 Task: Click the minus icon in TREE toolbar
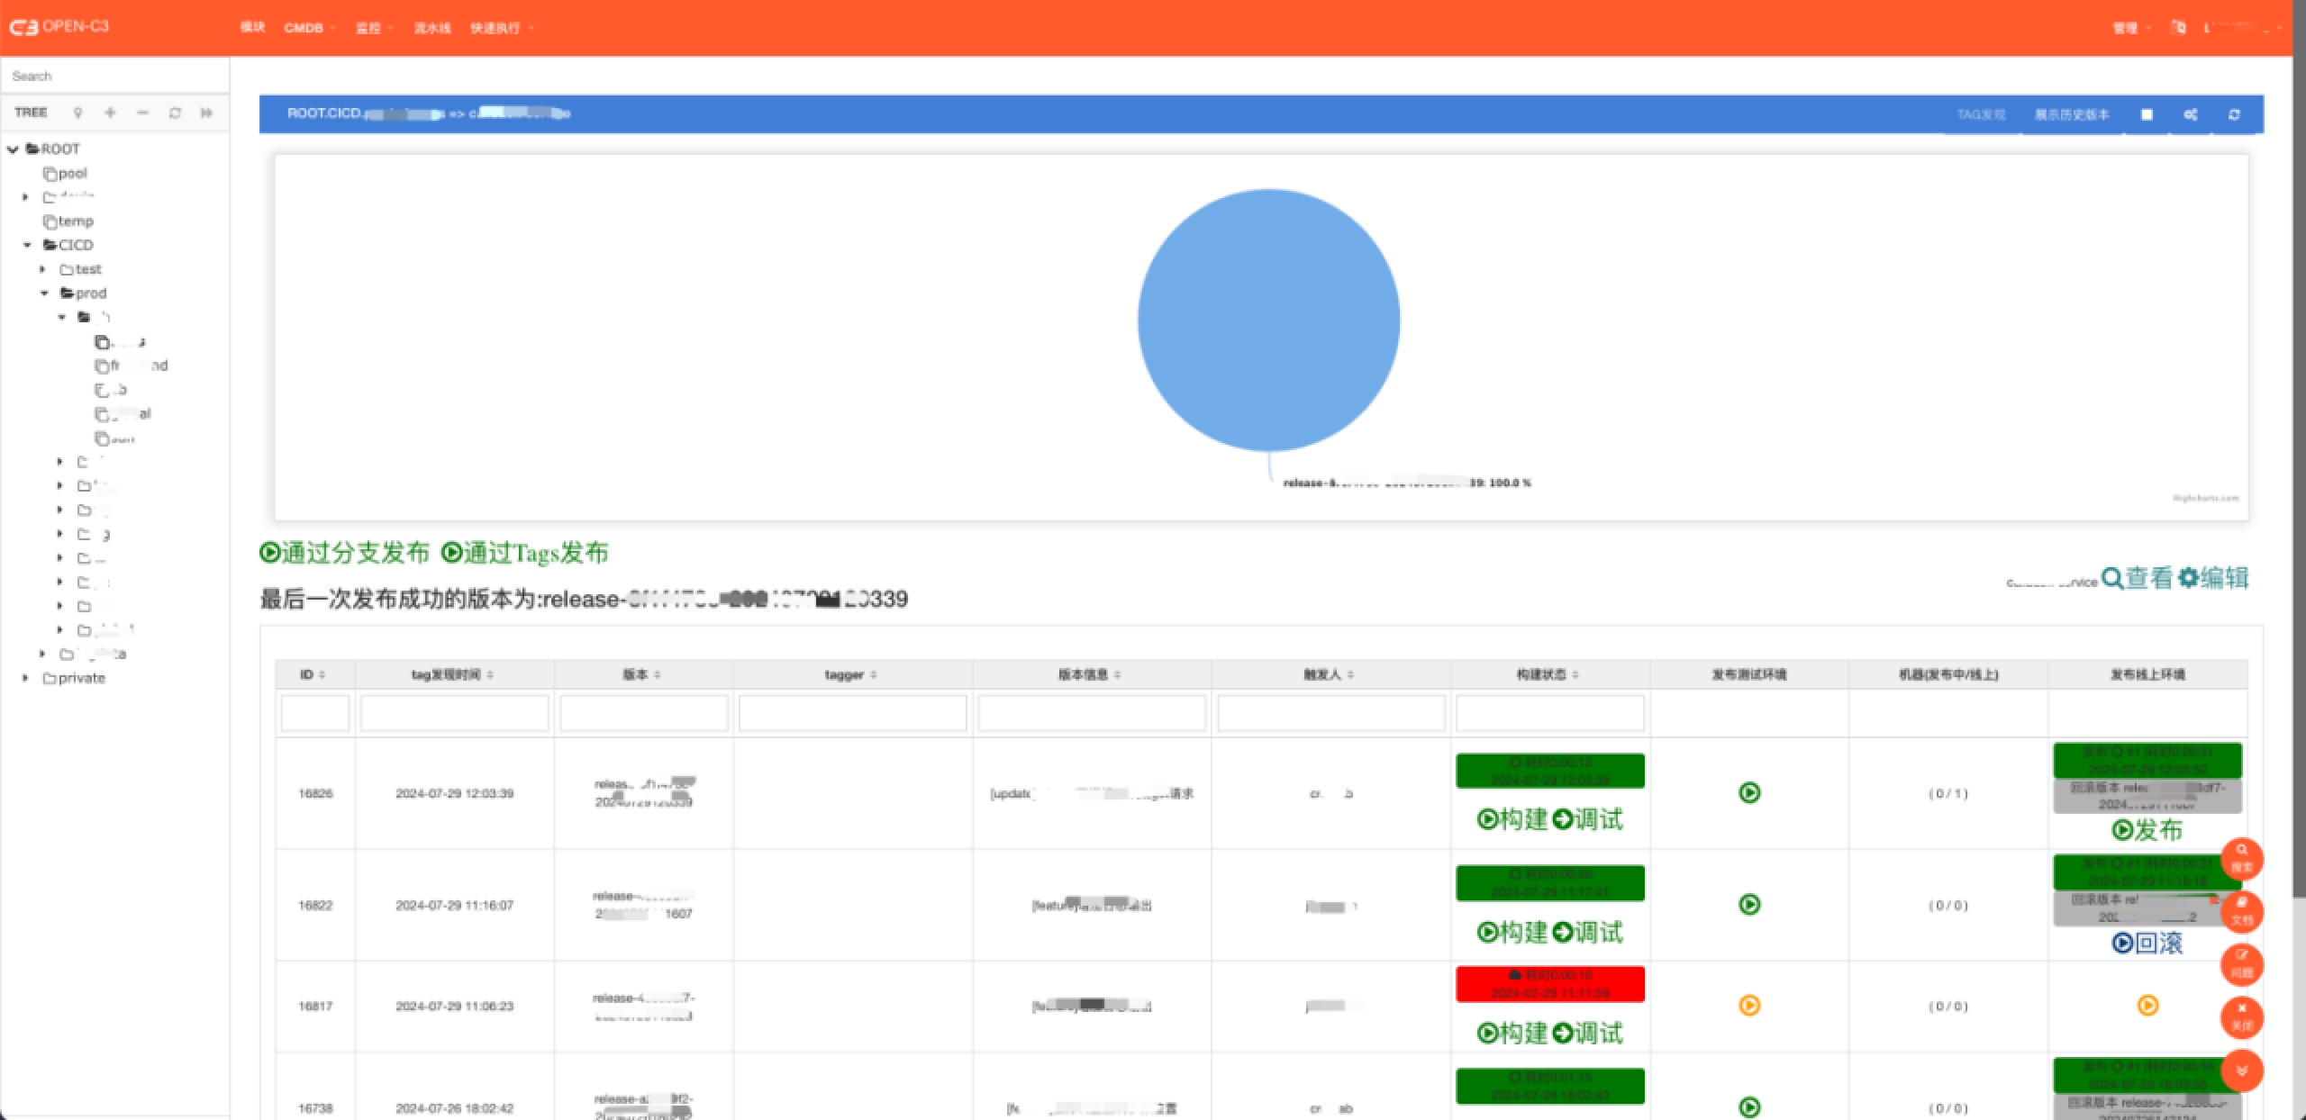142,113
